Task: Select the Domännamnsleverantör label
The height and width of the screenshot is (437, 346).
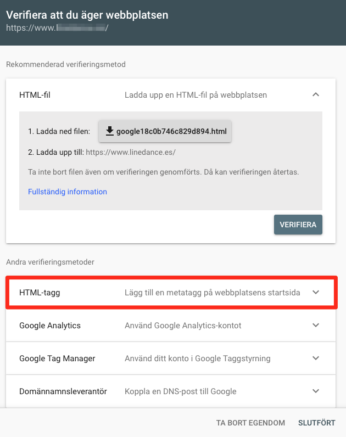Action: (63, 391)
